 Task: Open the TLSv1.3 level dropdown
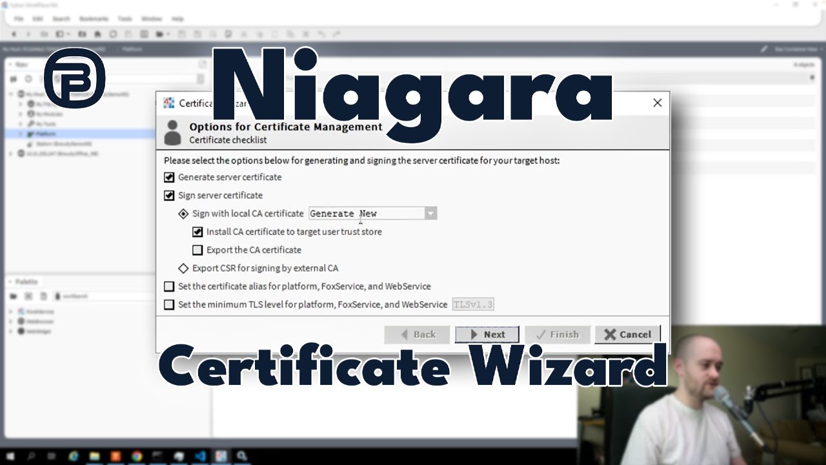[473, 304]
